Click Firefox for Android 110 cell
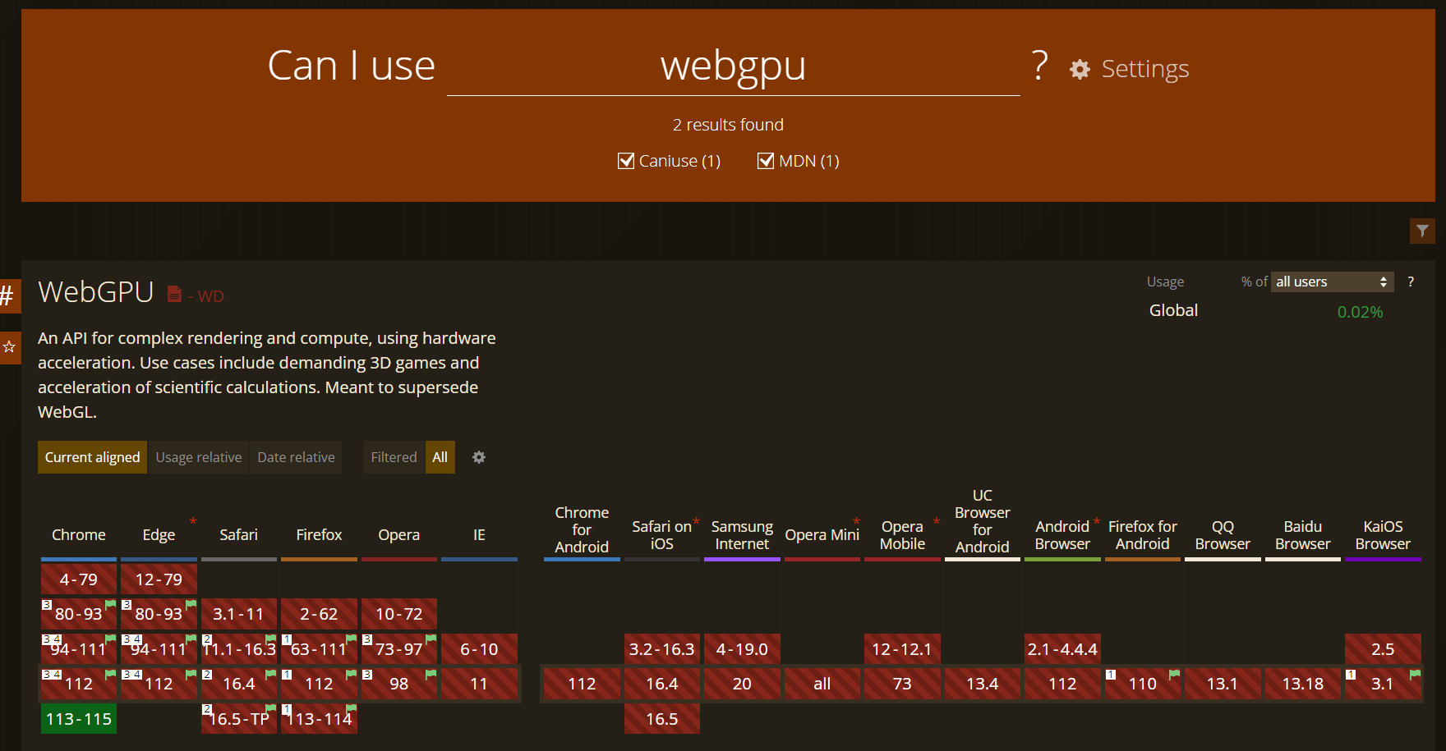1446x751 pixels. (x=1143, y=684)
